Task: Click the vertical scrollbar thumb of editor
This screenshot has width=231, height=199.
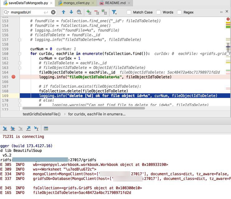Action: [x=228, y=47]
